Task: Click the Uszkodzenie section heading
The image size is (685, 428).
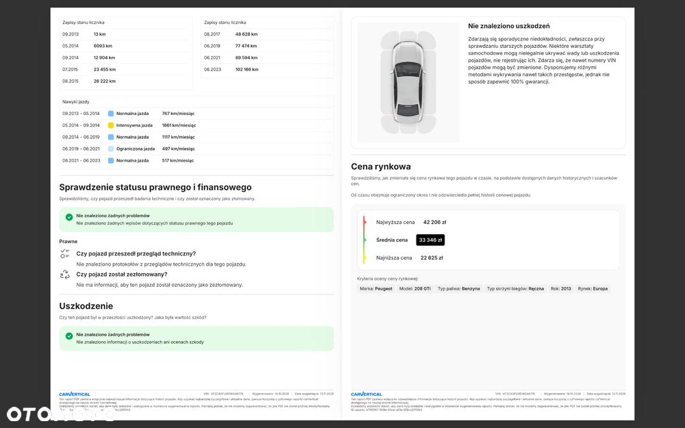Action: 86,306
